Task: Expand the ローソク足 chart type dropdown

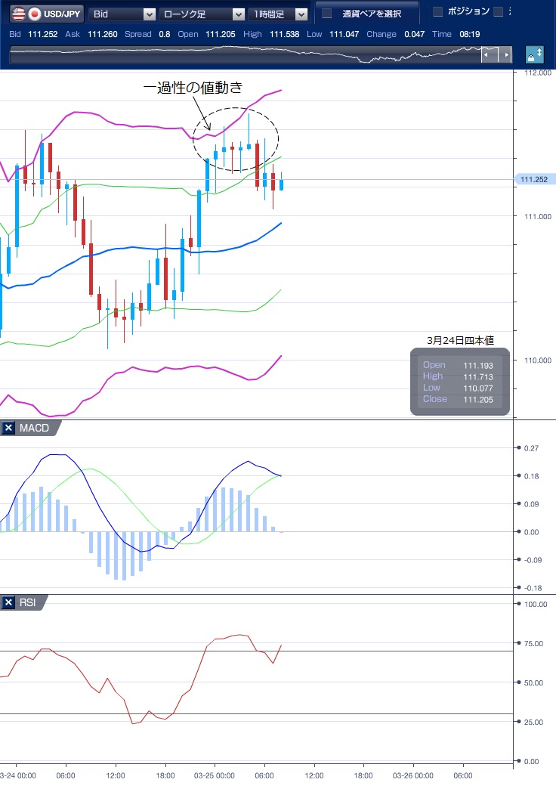Action: pos(202,14)
